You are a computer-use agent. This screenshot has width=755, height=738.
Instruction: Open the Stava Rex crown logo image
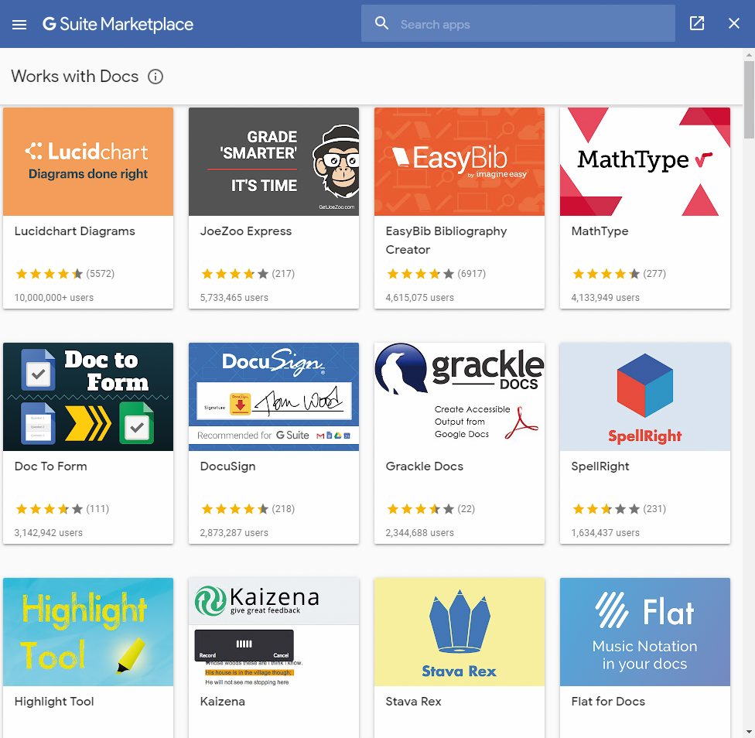coord(459,631)
